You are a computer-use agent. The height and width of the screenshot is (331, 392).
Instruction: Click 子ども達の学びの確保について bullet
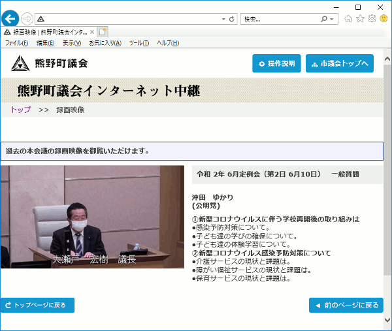click(x=245, y=236)
